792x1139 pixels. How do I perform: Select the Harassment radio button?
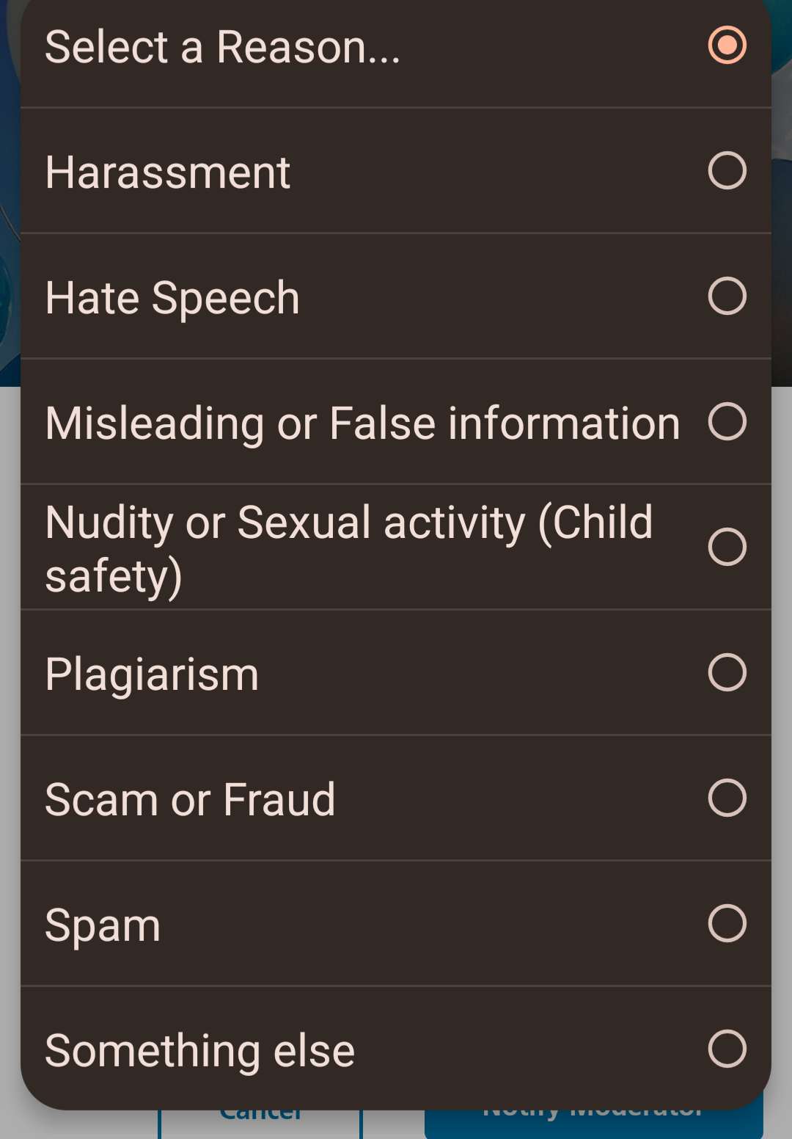click(727, 171)
